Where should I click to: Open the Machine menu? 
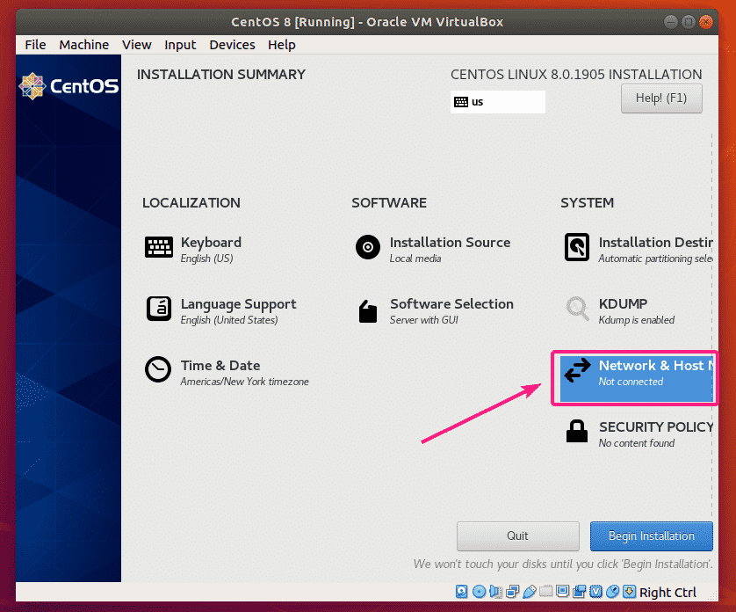pyautogui.click(x=83, y=45)
